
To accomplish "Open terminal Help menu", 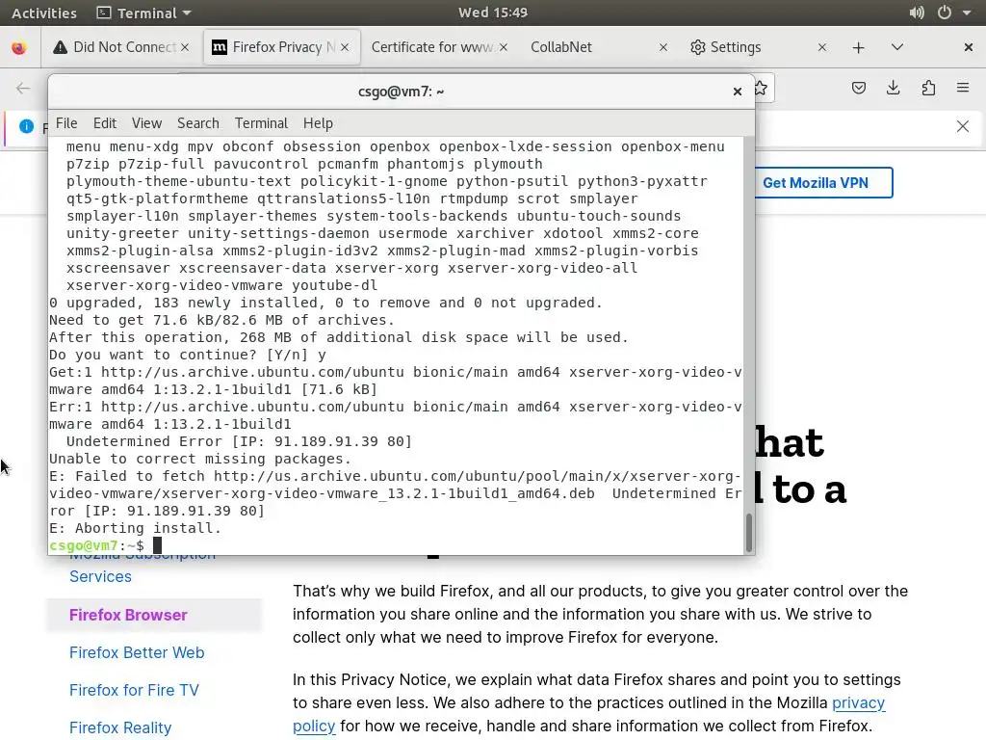I will [318, 123].
